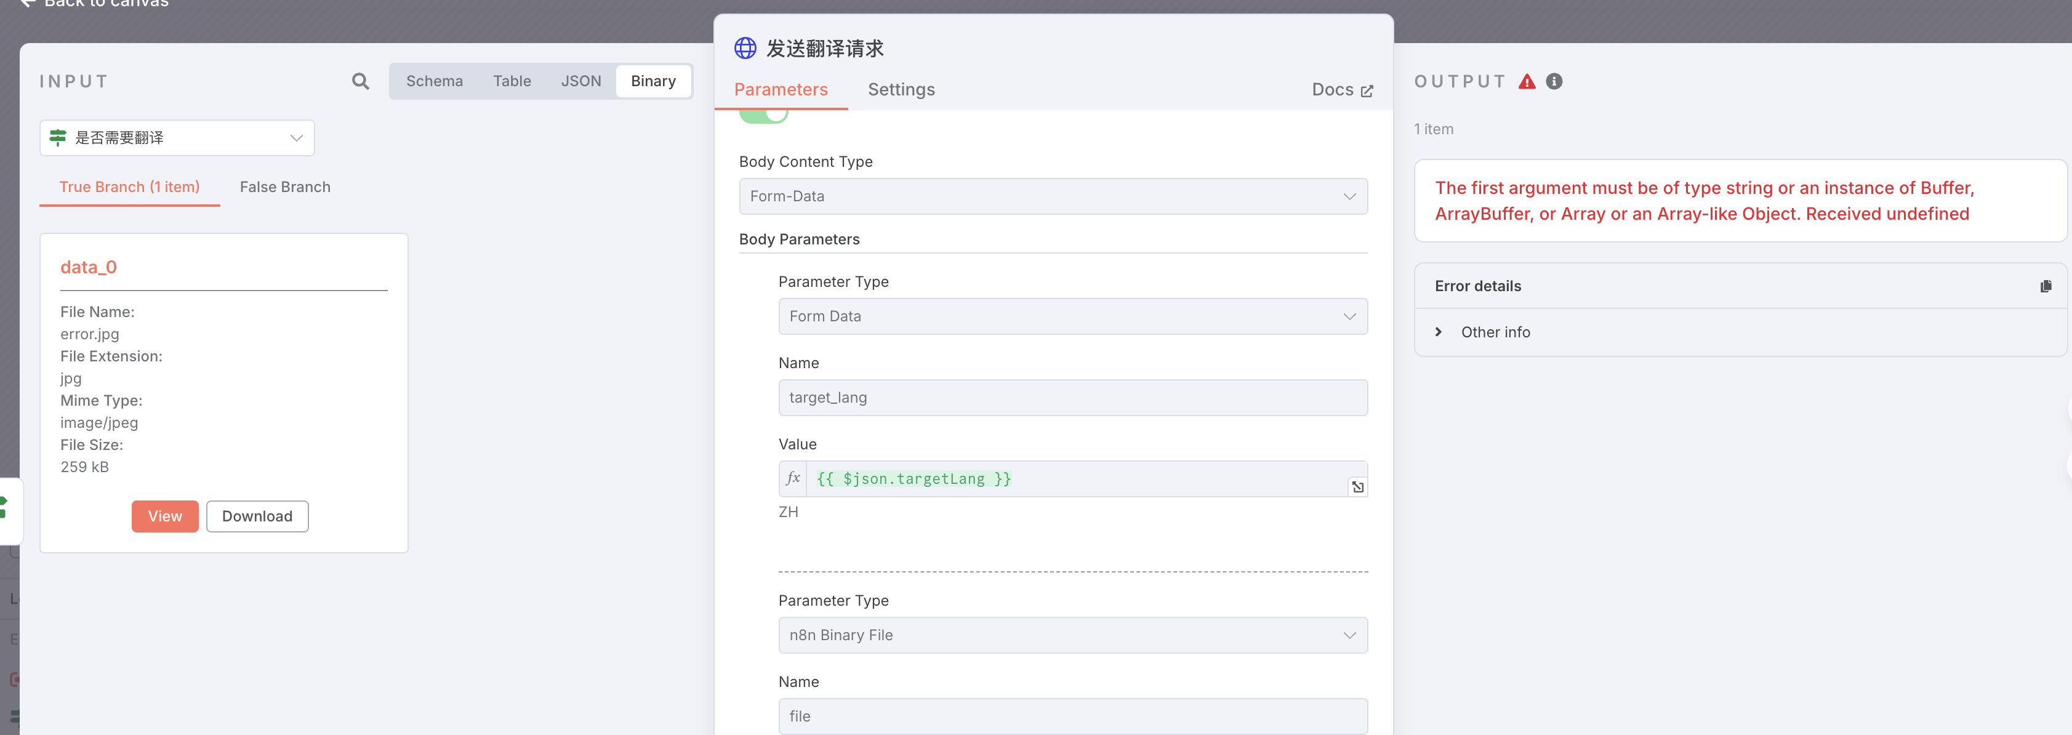Open the Parameter Type dropdown showing Form Data
The image size is (2072, 735).
pyautogui.click(x=1072, y=317)
